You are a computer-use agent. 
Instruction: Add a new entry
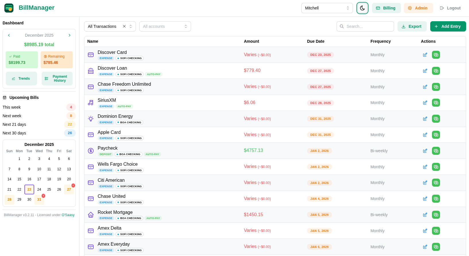tap(448, 26)
